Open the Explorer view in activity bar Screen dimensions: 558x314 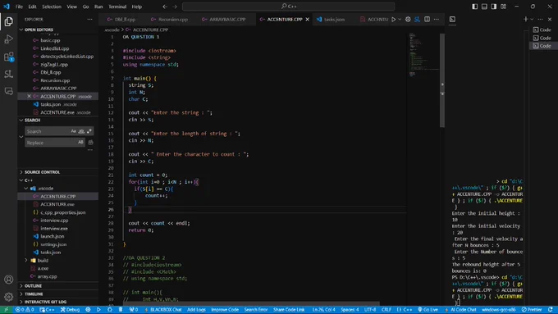[x=8, y=21]
